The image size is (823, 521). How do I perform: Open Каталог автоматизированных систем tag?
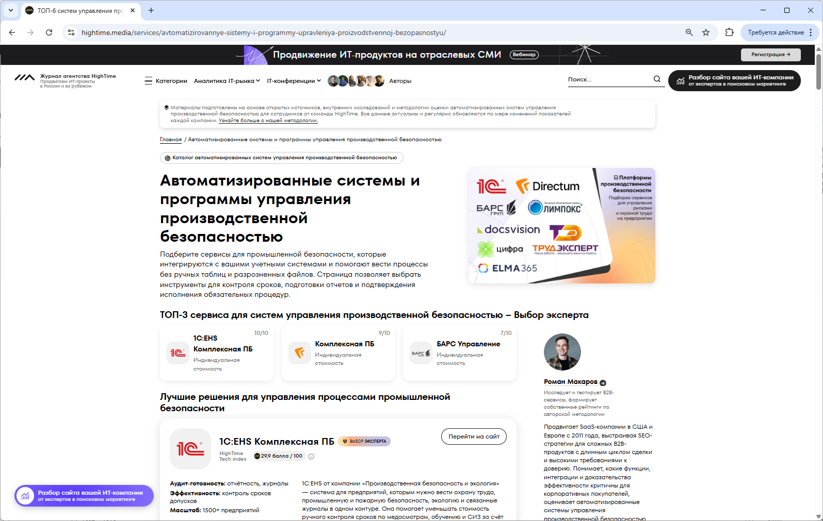pos(282,158)
